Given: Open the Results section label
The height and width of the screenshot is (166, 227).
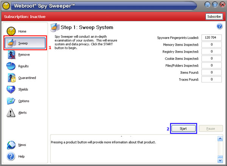Looking at the screenshot, I should pos(23,66).
